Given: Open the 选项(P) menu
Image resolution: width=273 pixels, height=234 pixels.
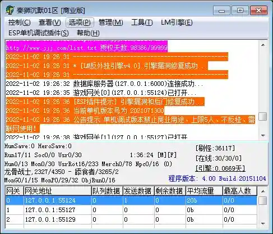Looking at the screenshot, I should (x=80, y=22).
